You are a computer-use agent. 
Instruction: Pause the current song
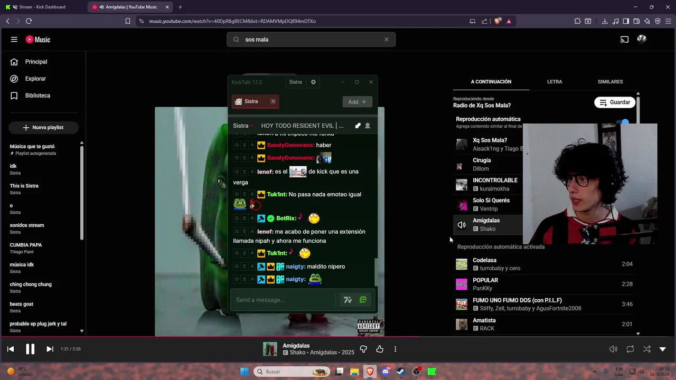point(30,349)
